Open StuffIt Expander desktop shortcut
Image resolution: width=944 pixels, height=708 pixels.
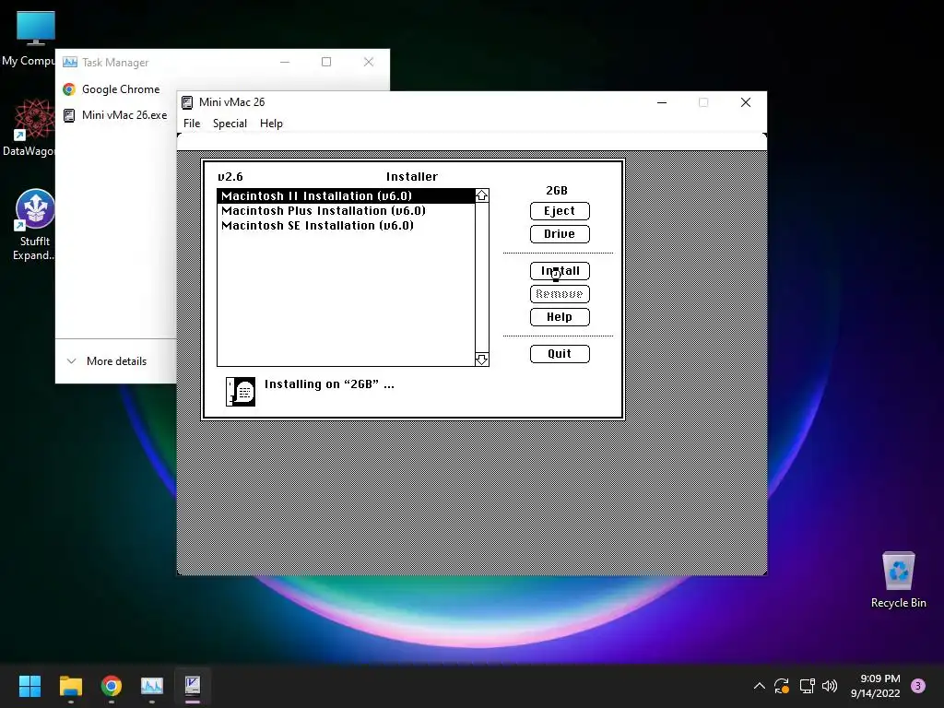[35, 225]
